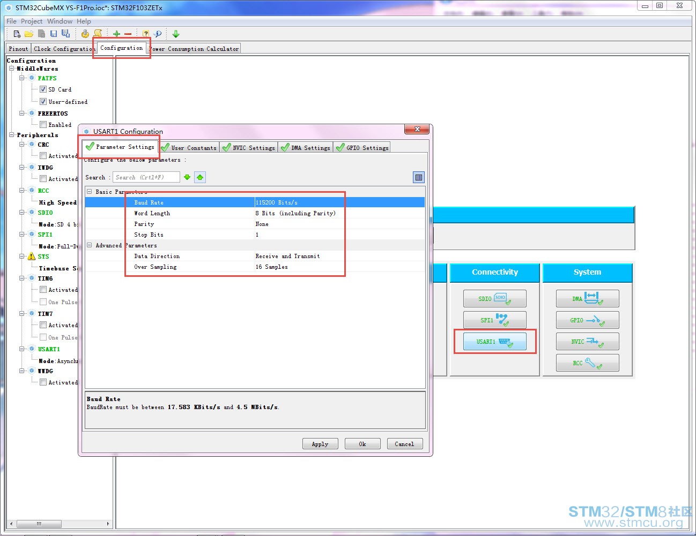696x536 pixels.
Task: Click the SPI1 tree node cube icon
Action: click(32, 235)
